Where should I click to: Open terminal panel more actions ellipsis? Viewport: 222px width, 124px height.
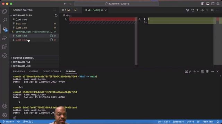point(213,71)
